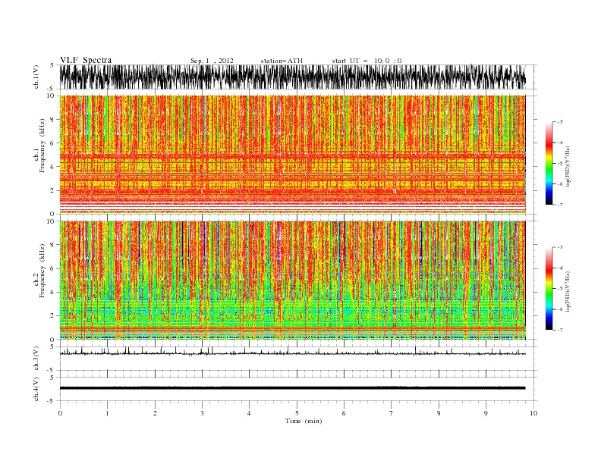This screenshot has height=464, width=601.
Task: Click time axis tick label "2"
Action: 155,413
